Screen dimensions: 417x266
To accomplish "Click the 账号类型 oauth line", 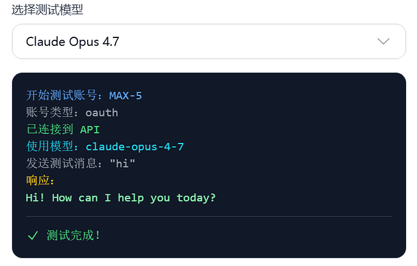I will pos(72,113).
